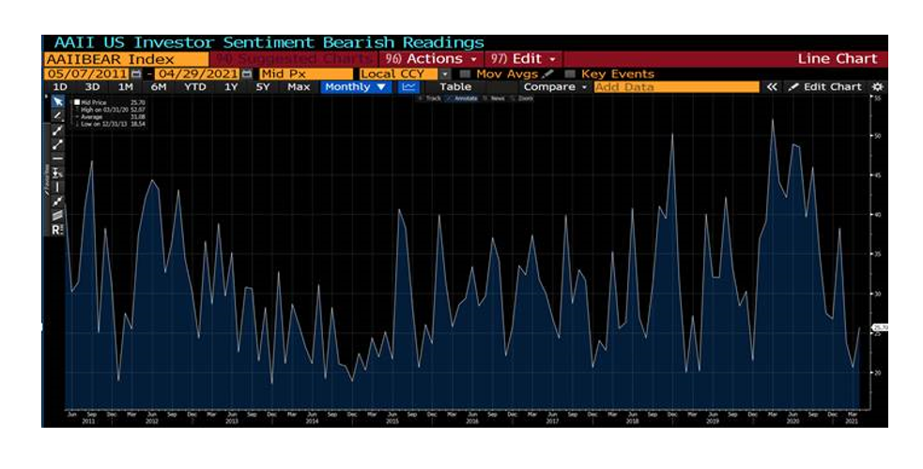The image size is (923, 469).
Task: Choose the line segment tool, fourth in the palette
Action: click(x=57, y=144)
